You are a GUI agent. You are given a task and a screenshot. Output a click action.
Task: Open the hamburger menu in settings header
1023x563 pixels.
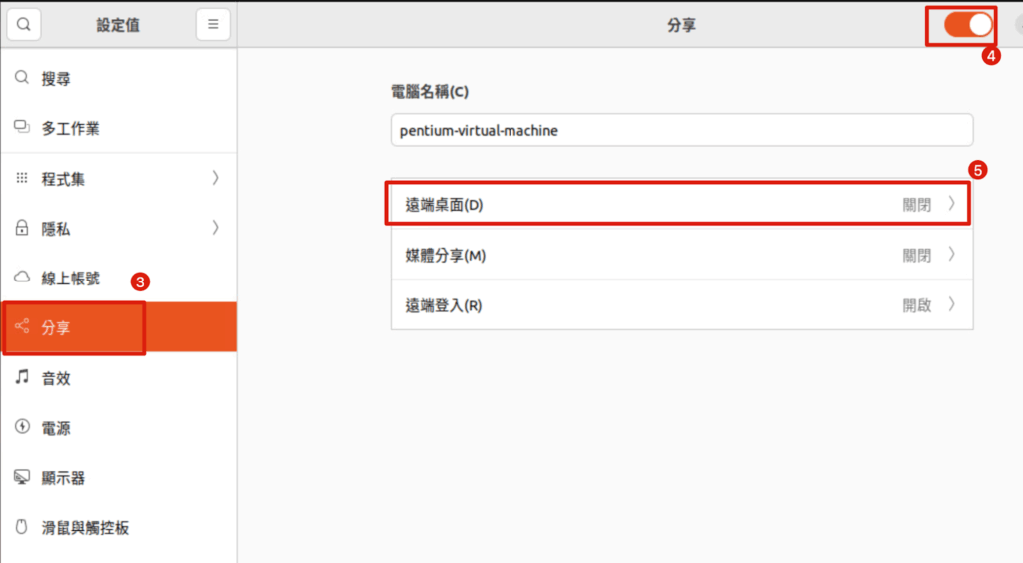pyautogui.click(x=213, y=25)
